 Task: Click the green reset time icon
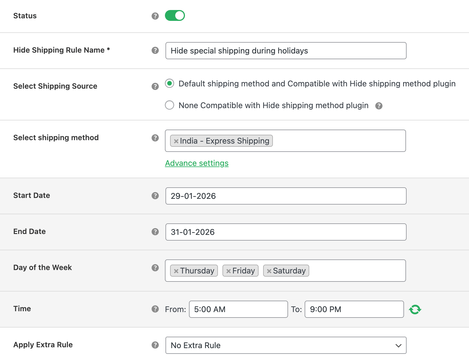[x=415, y=309]
